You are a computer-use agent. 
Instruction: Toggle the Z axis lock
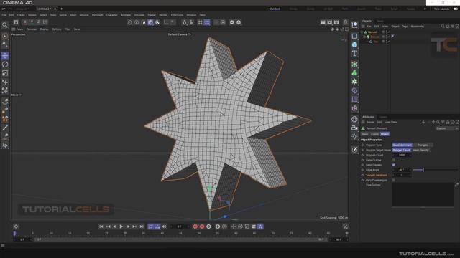click(x=38, y=22)
